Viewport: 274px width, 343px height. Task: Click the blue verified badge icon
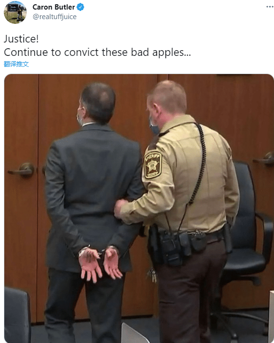80,7
